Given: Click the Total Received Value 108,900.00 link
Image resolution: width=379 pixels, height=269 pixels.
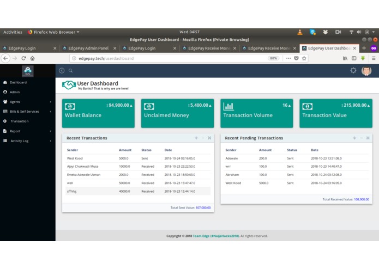Looking at the screenshot, I should [x=362, y=199].
